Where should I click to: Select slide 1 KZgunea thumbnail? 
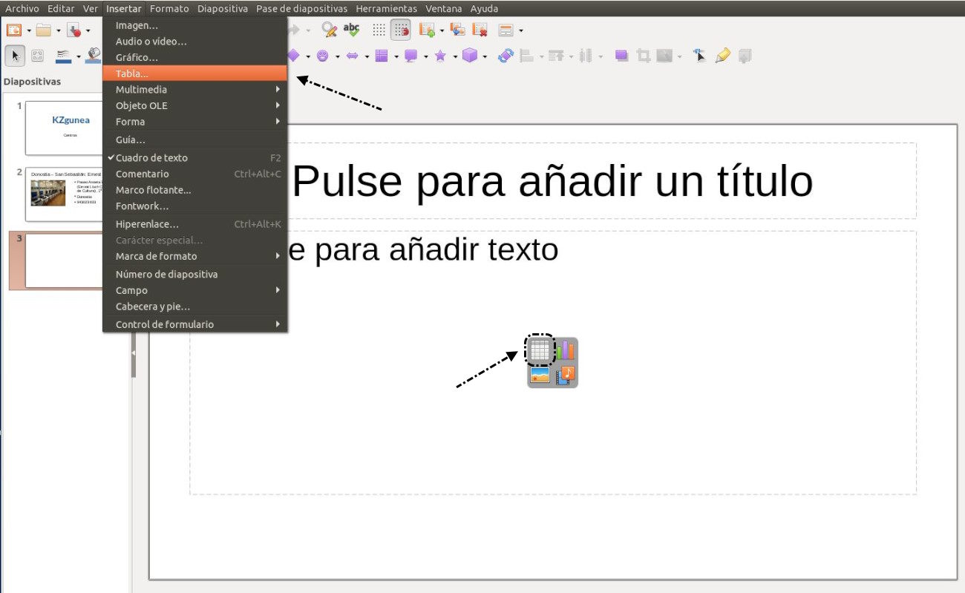[x=65, y=128]
